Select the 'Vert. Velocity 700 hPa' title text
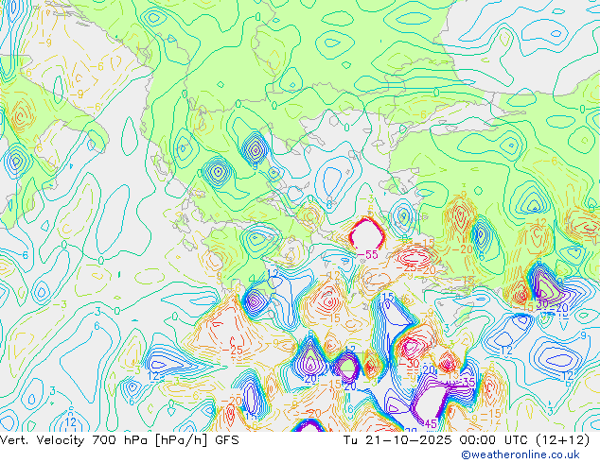 (x=76, y=440)
